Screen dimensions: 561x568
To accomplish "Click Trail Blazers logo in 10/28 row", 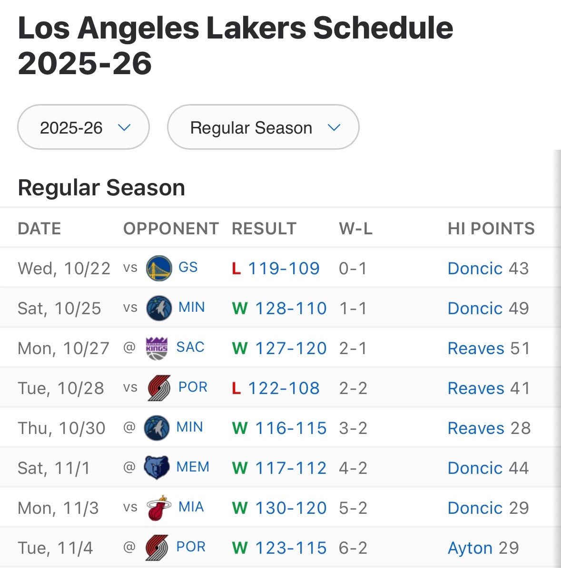I will click(158, 388).
